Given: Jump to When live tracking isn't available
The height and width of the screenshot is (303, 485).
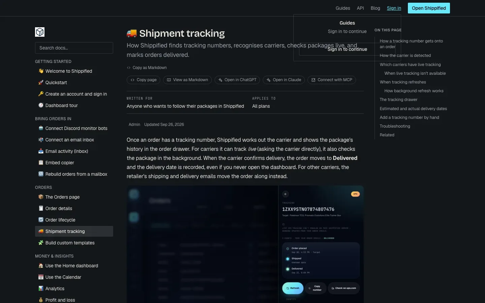Looking at the screenshot, I should click(415, 73).
